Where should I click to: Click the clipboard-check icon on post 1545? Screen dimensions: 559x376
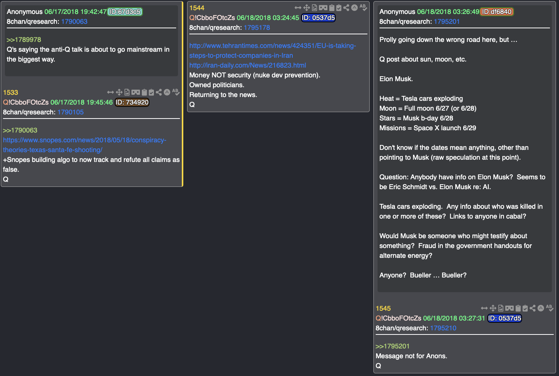click(525, 308)
